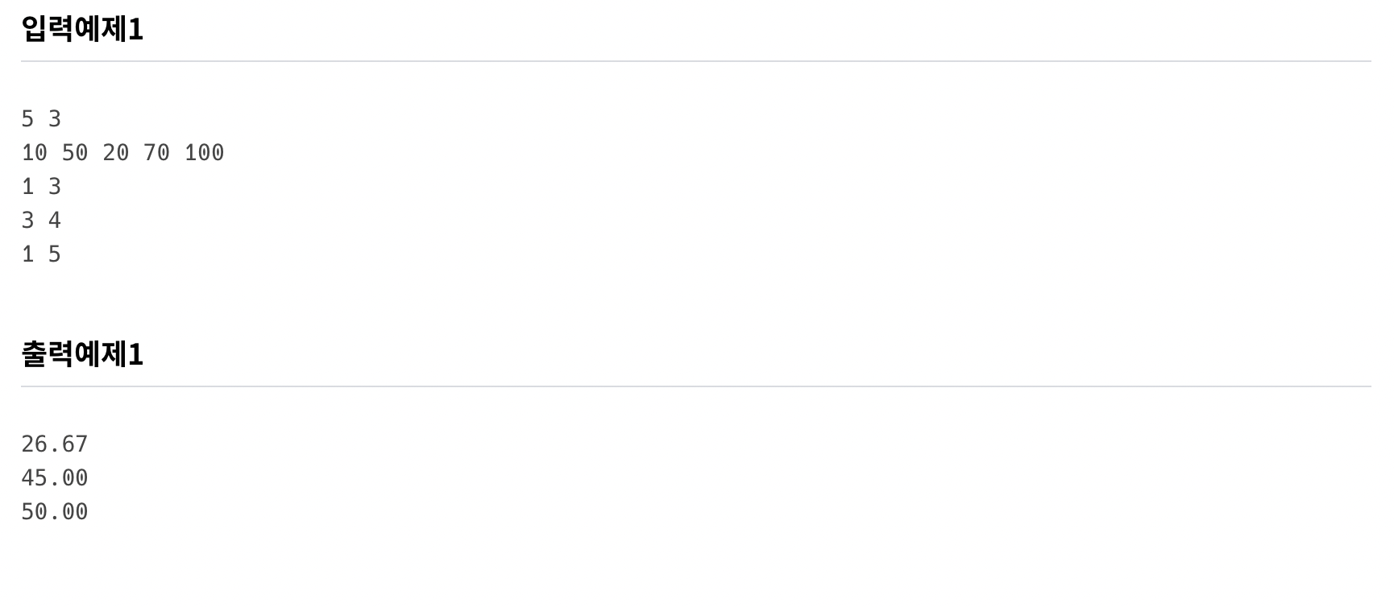This screenshot has width=1394, height=607.
Task: Click the digit 5 in first input line
Action: coord(27,119)
